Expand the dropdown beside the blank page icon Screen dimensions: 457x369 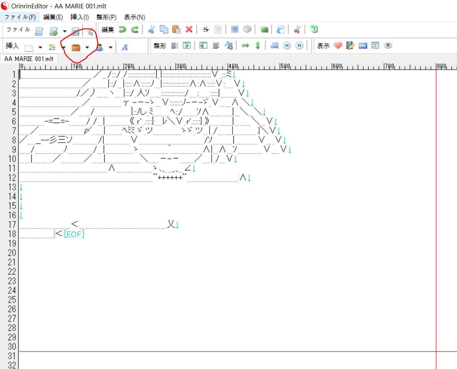(40, 48)
